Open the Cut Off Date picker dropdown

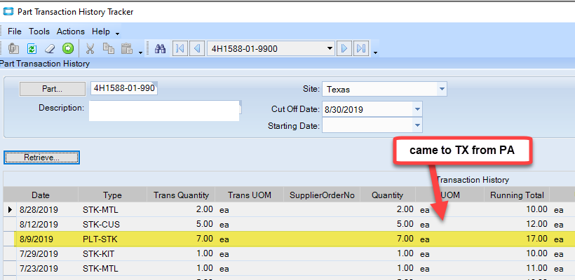(417, 109)
